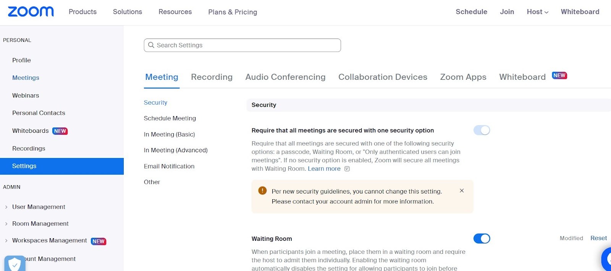The height and width of the screenshot is (271, 611).
Task: Open the Audio Conferencing tab
Action: [285, 77]
